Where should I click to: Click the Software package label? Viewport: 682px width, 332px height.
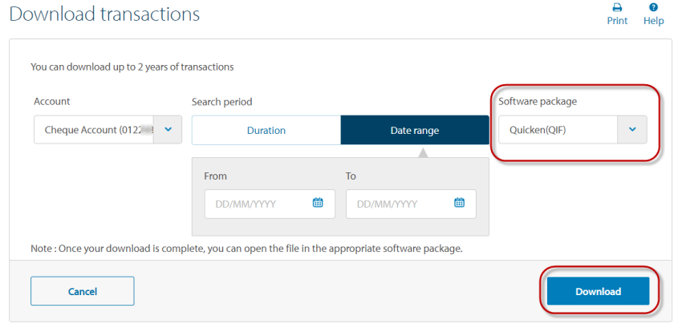(538, 102)
